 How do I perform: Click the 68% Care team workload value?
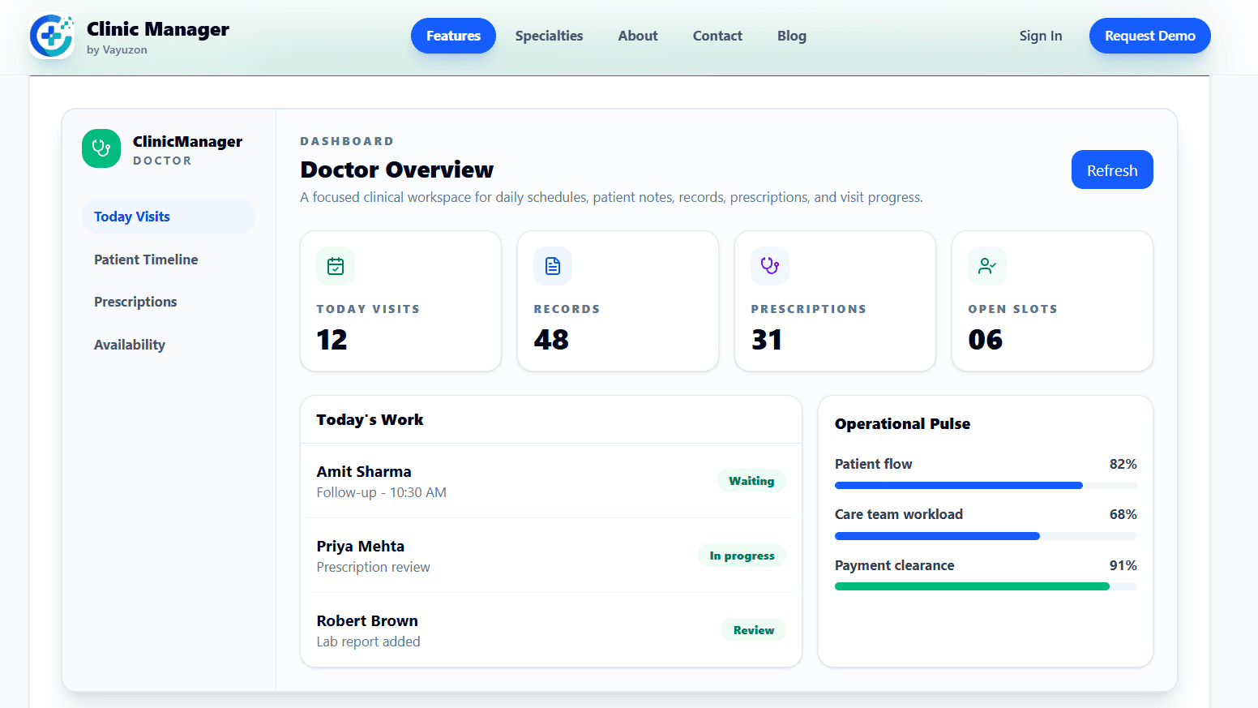[x=1123, y=514]
